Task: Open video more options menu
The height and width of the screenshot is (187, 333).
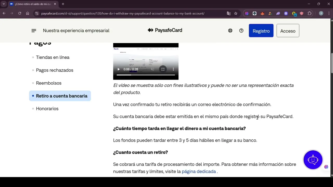Action: (173, 69)
